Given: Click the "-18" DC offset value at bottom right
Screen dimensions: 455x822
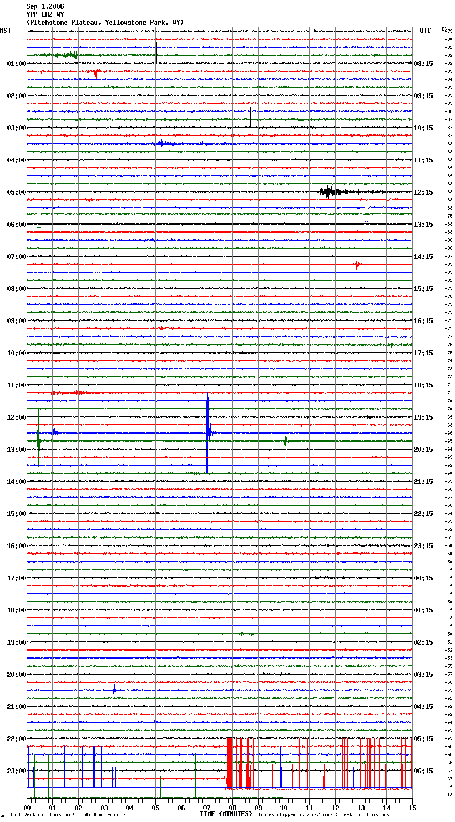Looking at the screenshot, I should [x=449, y=795].
